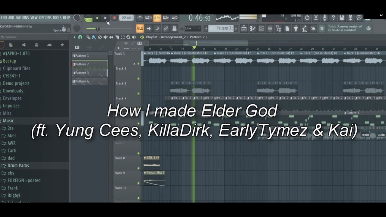Select the playlist pencil draw tool

click(88, 37)
